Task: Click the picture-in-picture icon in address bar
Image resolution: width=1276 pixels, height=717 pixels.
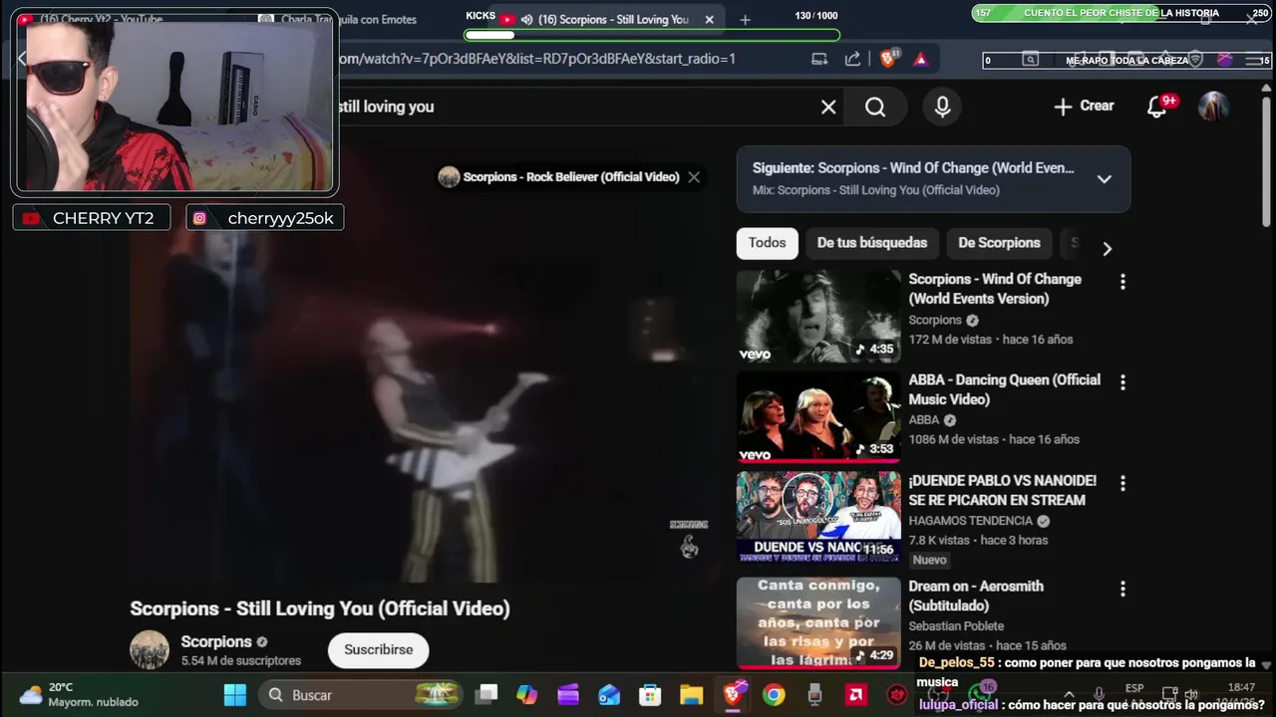Action: click(819, 59)
